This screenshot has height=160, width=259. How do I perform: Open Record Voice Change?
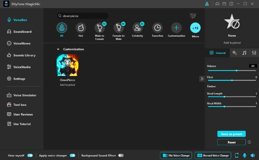(213, 155)
